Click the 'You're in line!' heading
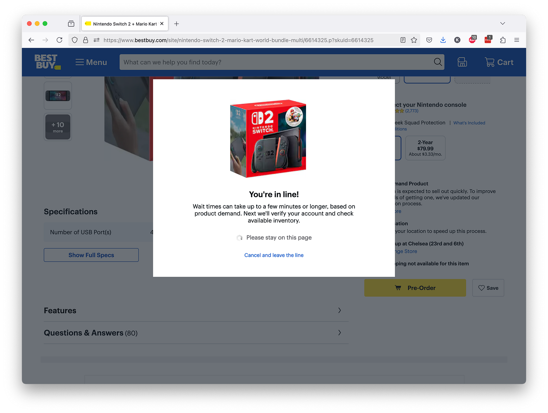The image size is (548, 413). click(x=274, y=194)
